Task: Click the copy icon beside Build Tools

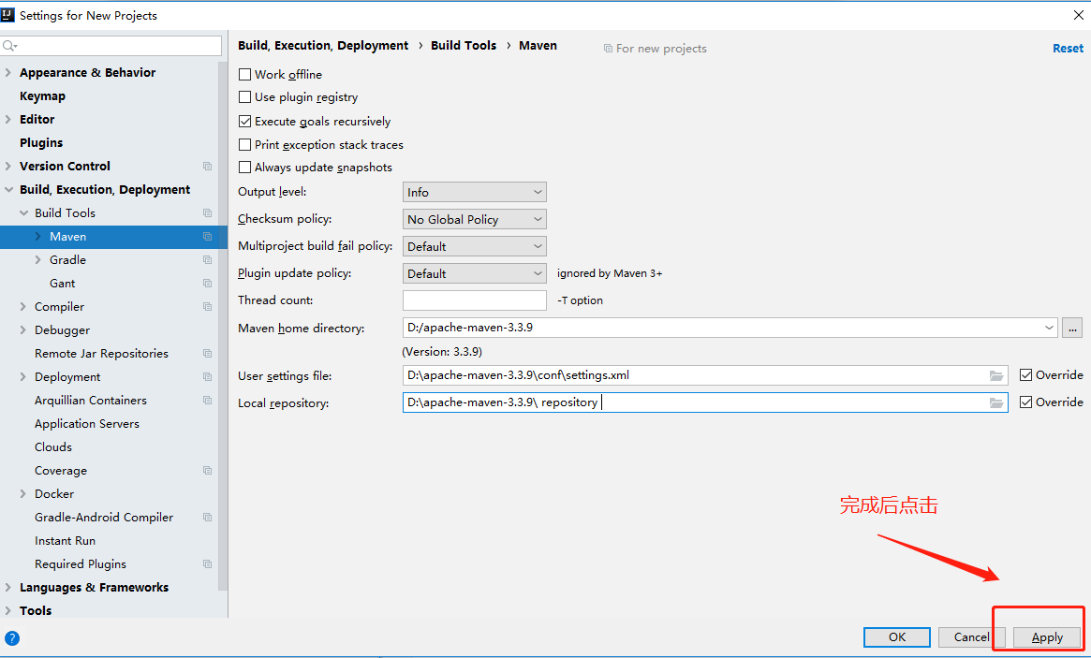Action: [207, 212]
